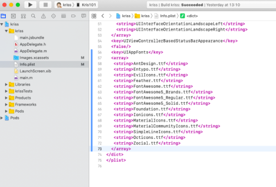This screenshot has height=187, width=276.
Task: Click the UIViewControllerBasedStatusBarAppearance key line
Action: click(x=174, y=41)
